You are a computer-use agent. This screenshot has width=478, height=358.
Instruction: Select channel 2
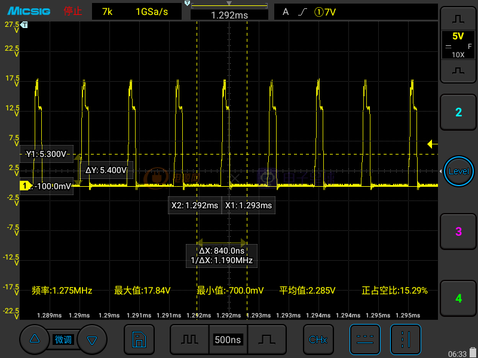(458, 112)
